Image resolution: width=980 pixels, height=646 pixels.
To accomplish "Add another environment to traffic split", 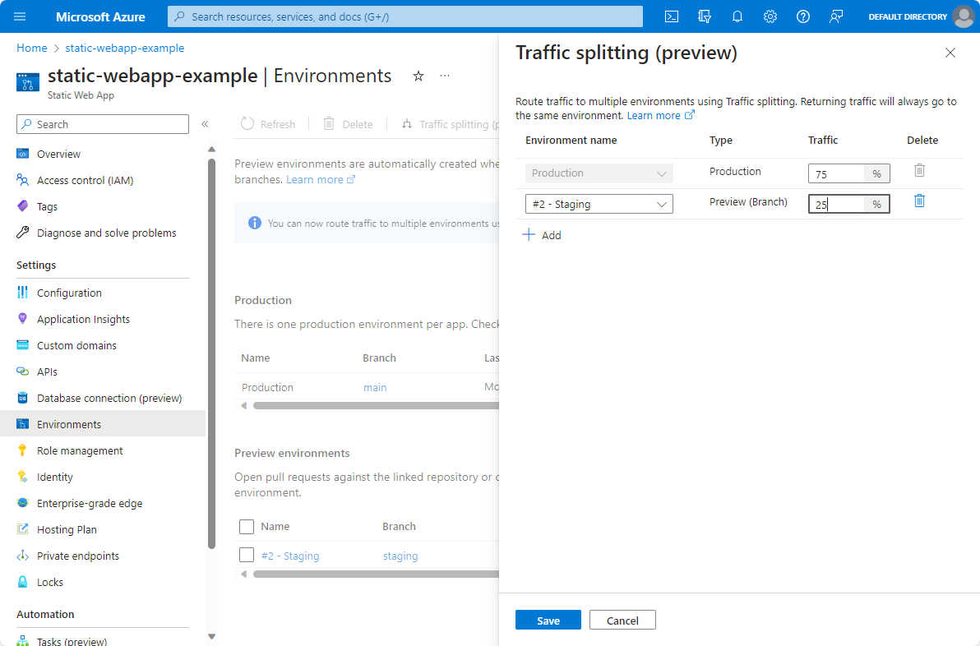I will pos(542,236).
